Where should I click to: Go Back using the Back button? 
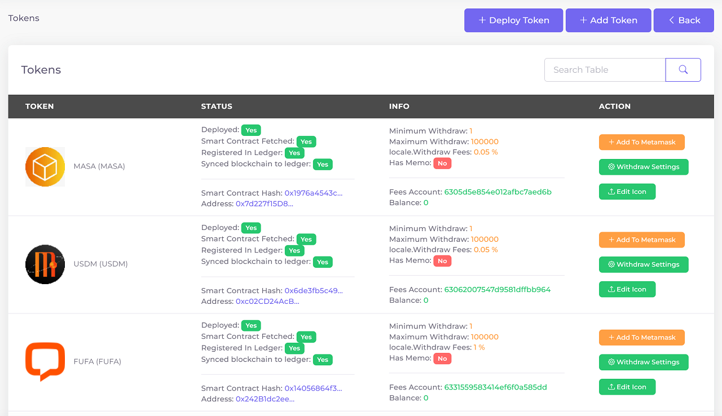pyautogui.click(x=684, y=20)
